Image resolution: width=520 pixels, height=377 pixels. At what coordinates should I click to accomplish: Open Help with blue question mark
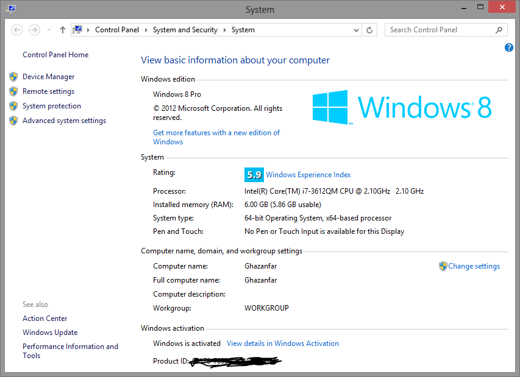click(x=509, y=48)
